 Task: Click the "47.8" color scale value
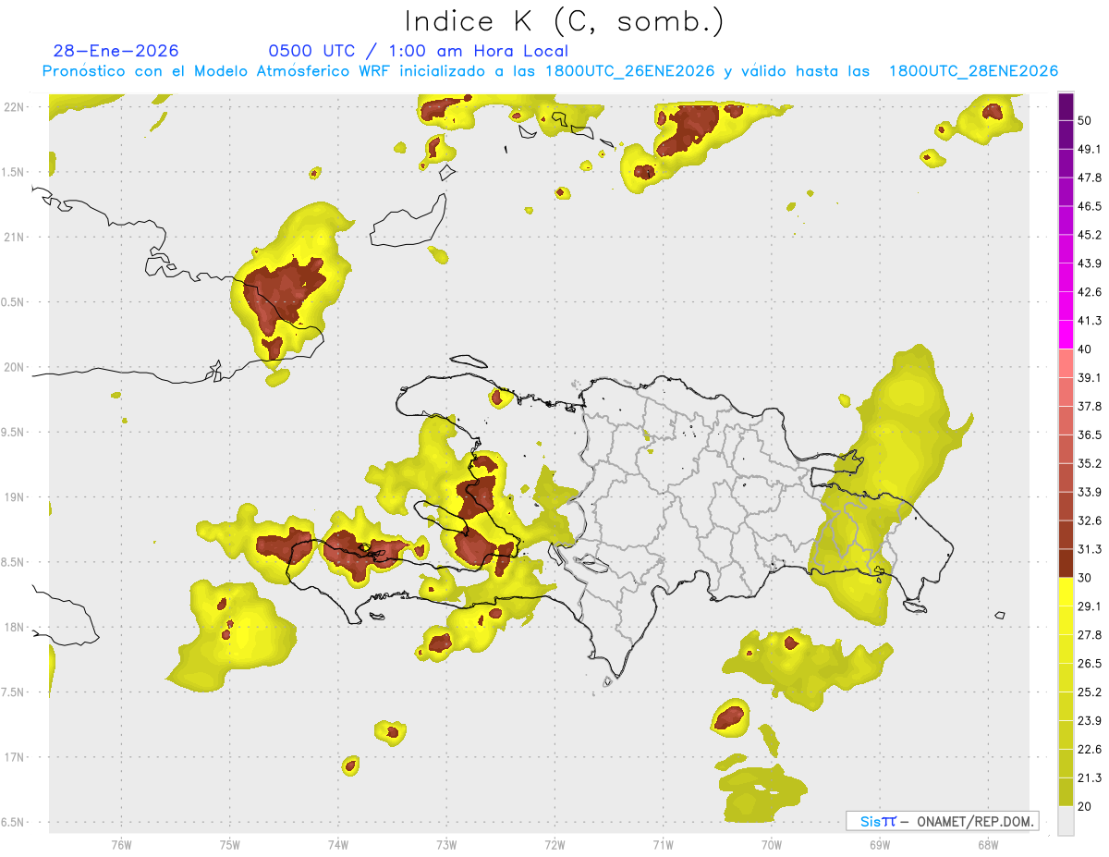[1090, 178]
